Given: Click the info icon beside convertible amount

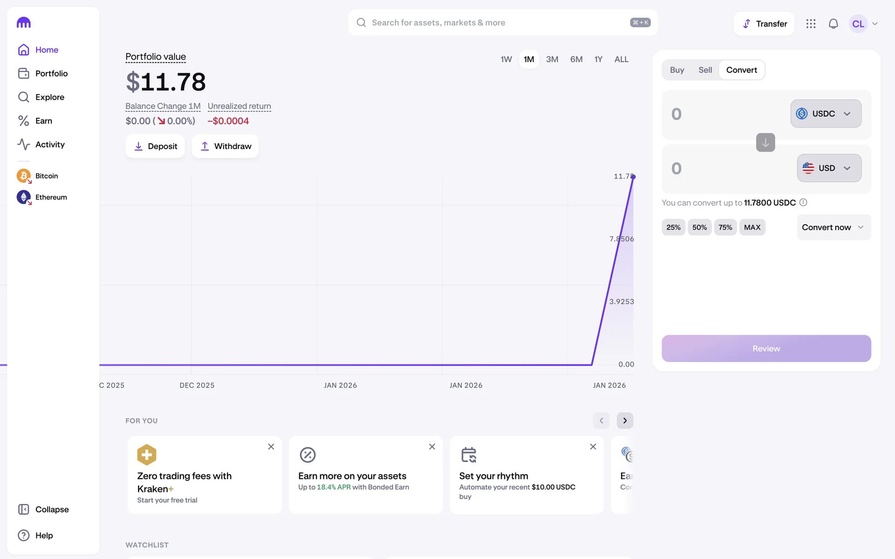Looking at the screenshot, I should [803, 203].
